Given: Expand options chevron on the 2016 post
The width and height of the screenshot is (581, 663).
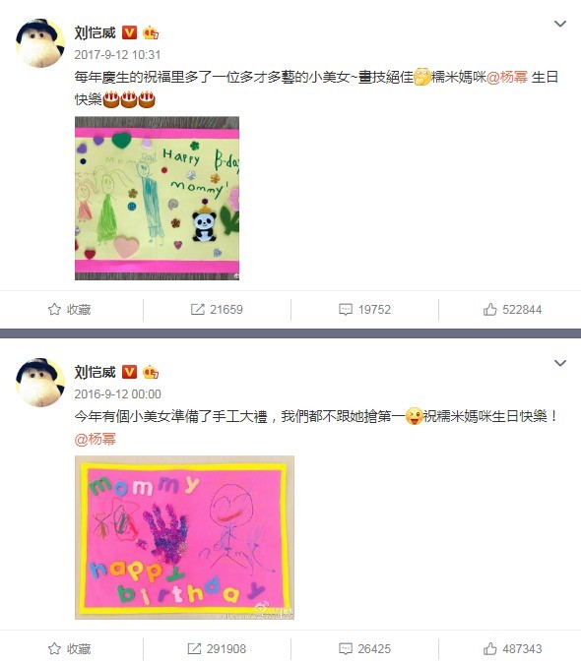Looking at the screenshot, I should (x=560, y=363).
